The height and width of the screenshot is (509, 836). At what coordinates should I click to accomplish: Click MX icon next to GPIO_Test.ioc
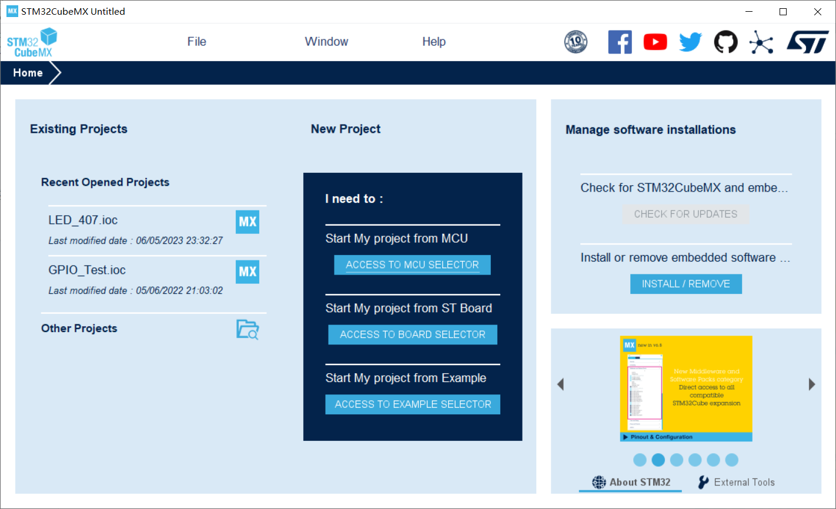point(248,272)
